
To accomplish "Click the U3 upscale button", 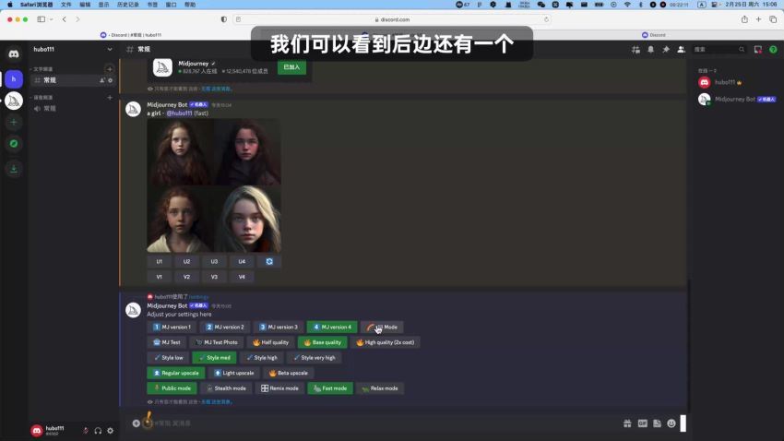I will click(x=214, y=261).
